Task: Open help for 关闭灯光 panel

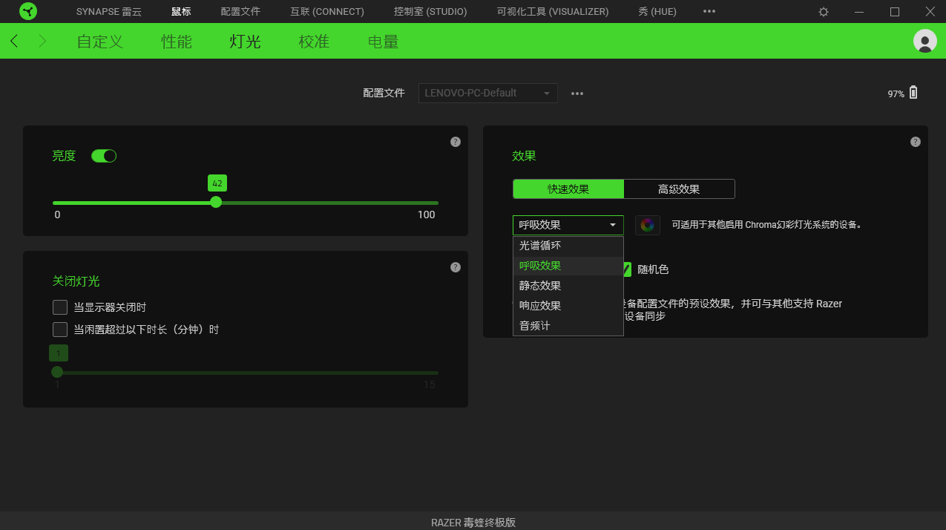Action: click(x=456, y=267)
